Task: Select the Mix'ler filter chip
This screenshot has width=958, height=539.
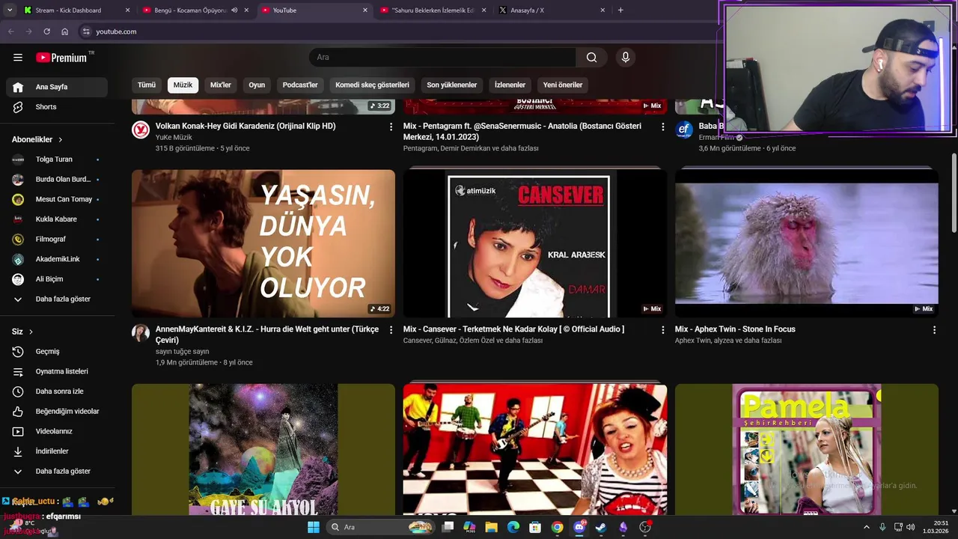Action: click(221, 85)
